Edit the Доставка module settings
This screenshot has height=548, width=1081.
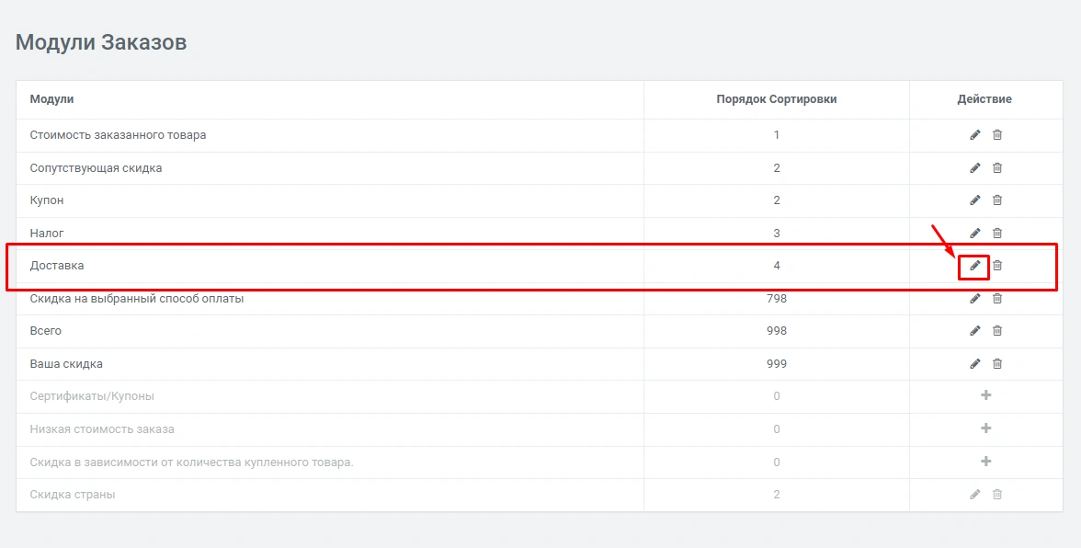tap(975, 266)
